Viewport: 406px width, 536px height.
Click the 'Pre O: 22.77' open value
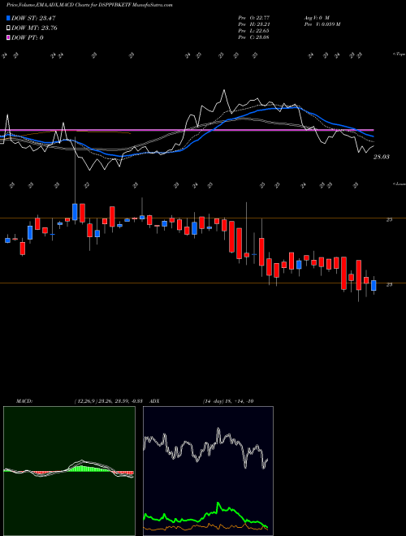click(x=254, y=17)
